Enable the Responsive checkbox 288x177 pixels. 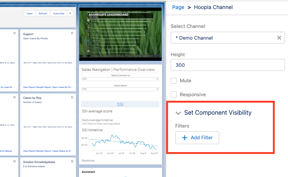(x=174, y=95)
